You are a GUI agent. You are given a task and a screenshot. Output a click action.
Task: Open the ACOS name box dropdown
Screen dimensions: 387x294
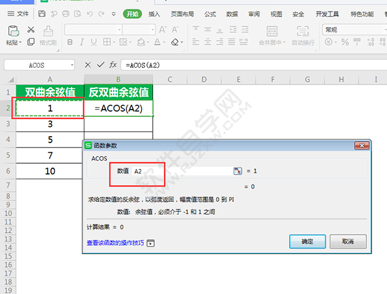(x=71, y=65)
